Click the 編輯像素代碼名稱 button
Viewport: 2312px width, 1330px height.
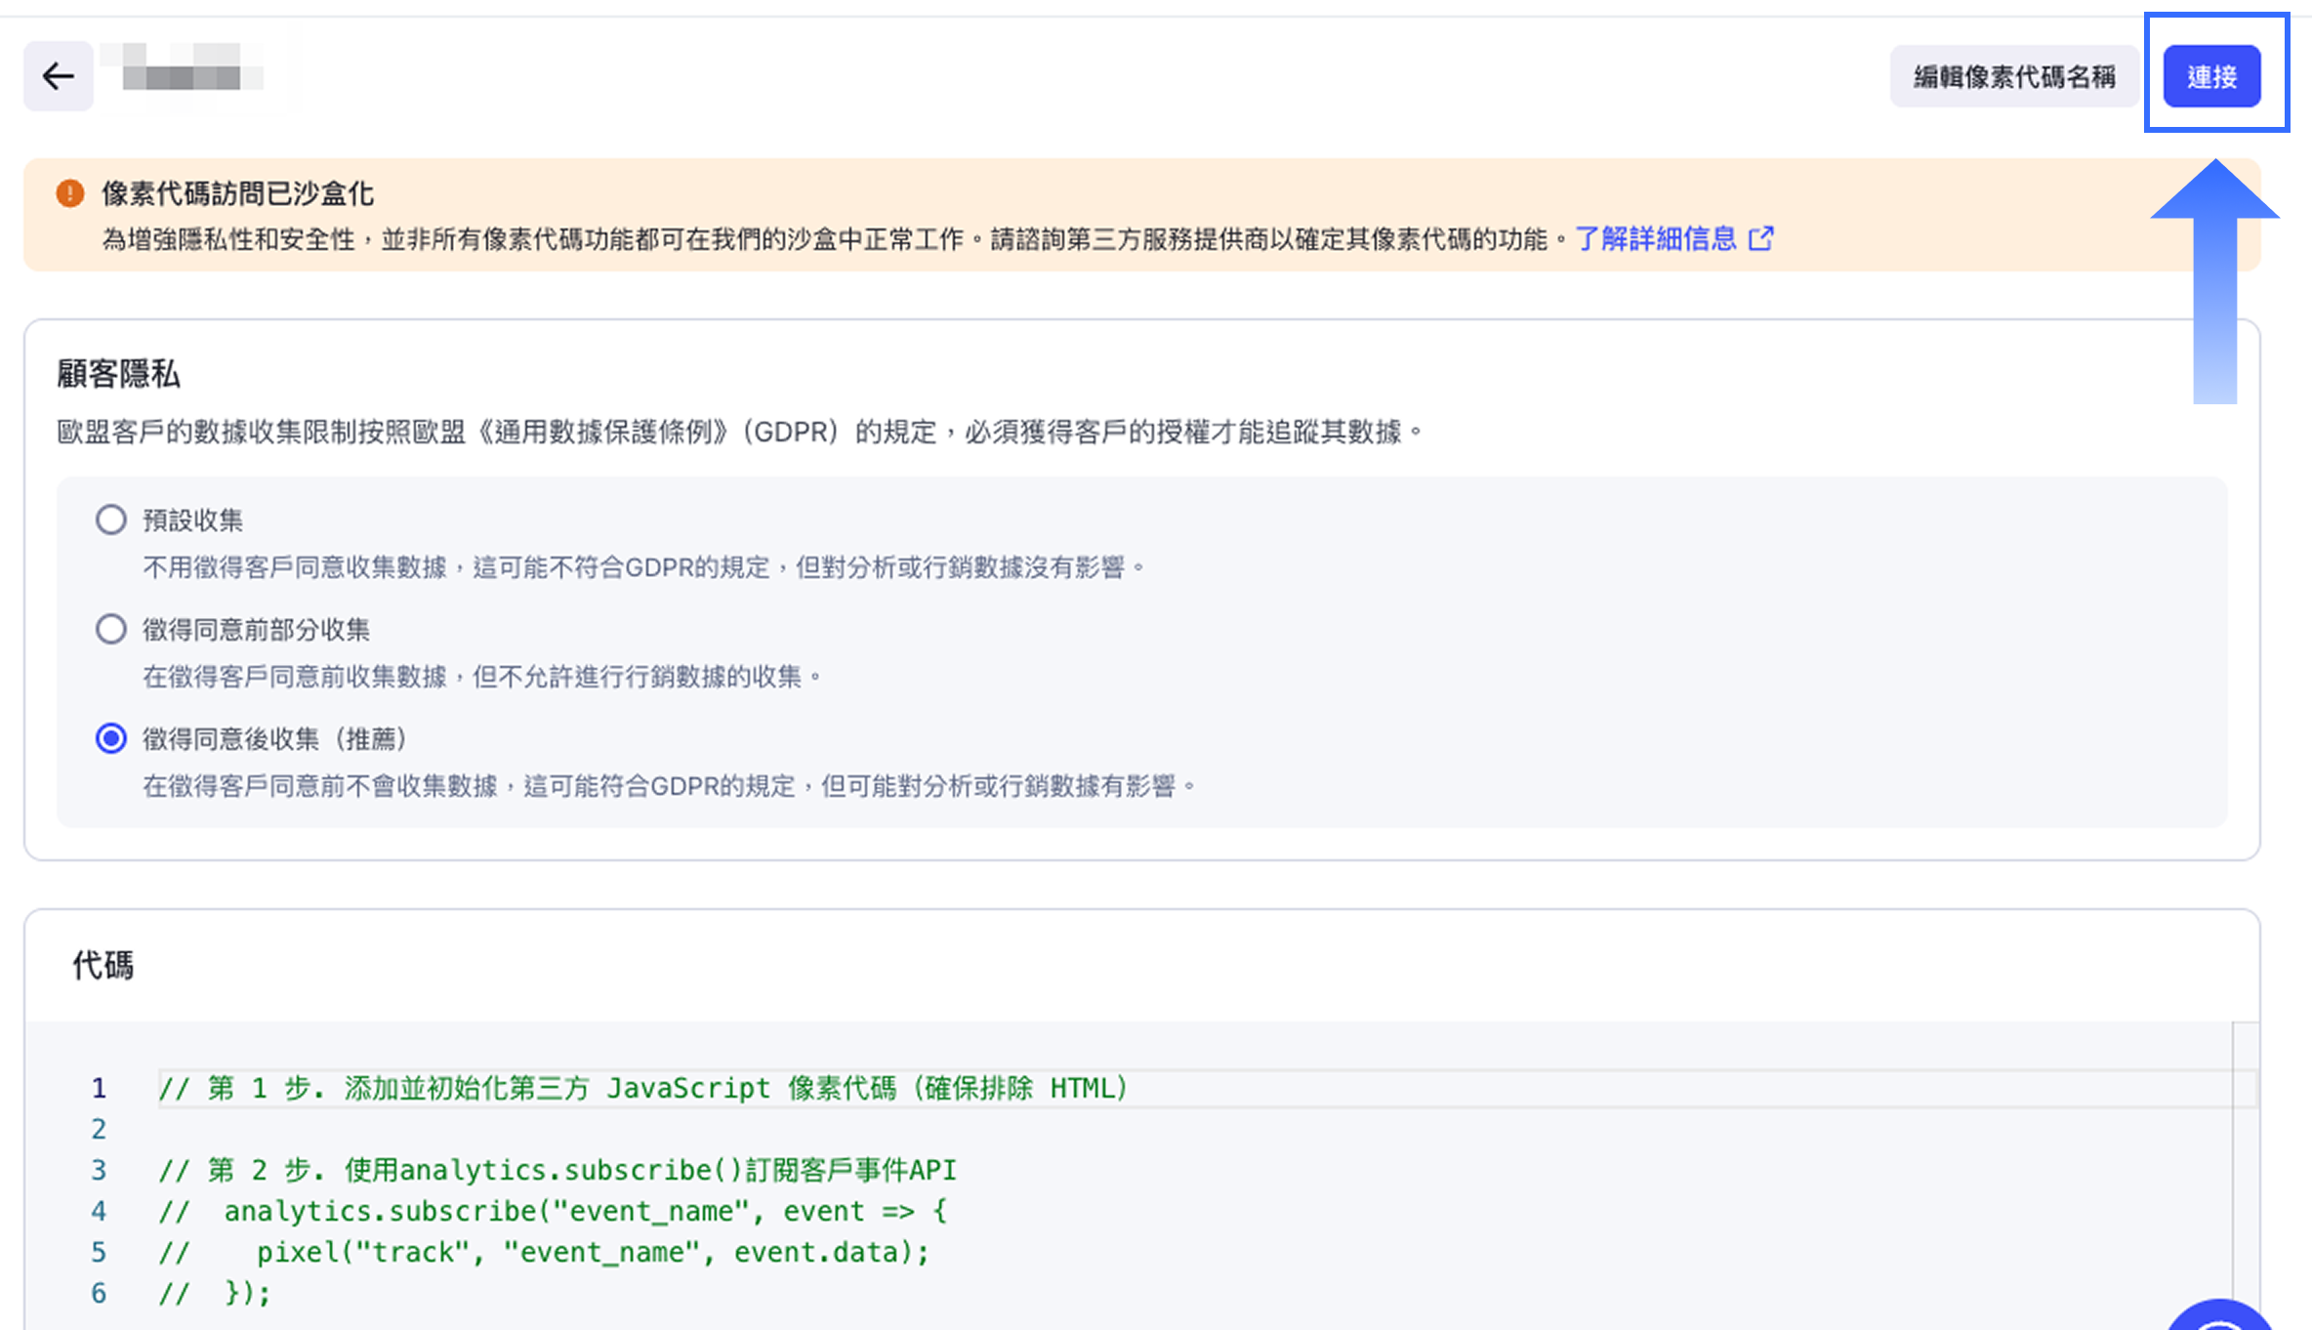(2014, 76)
